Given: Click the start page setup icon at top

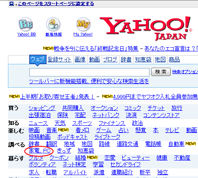Looking at the screenshot, I should (x=11, y=4).
